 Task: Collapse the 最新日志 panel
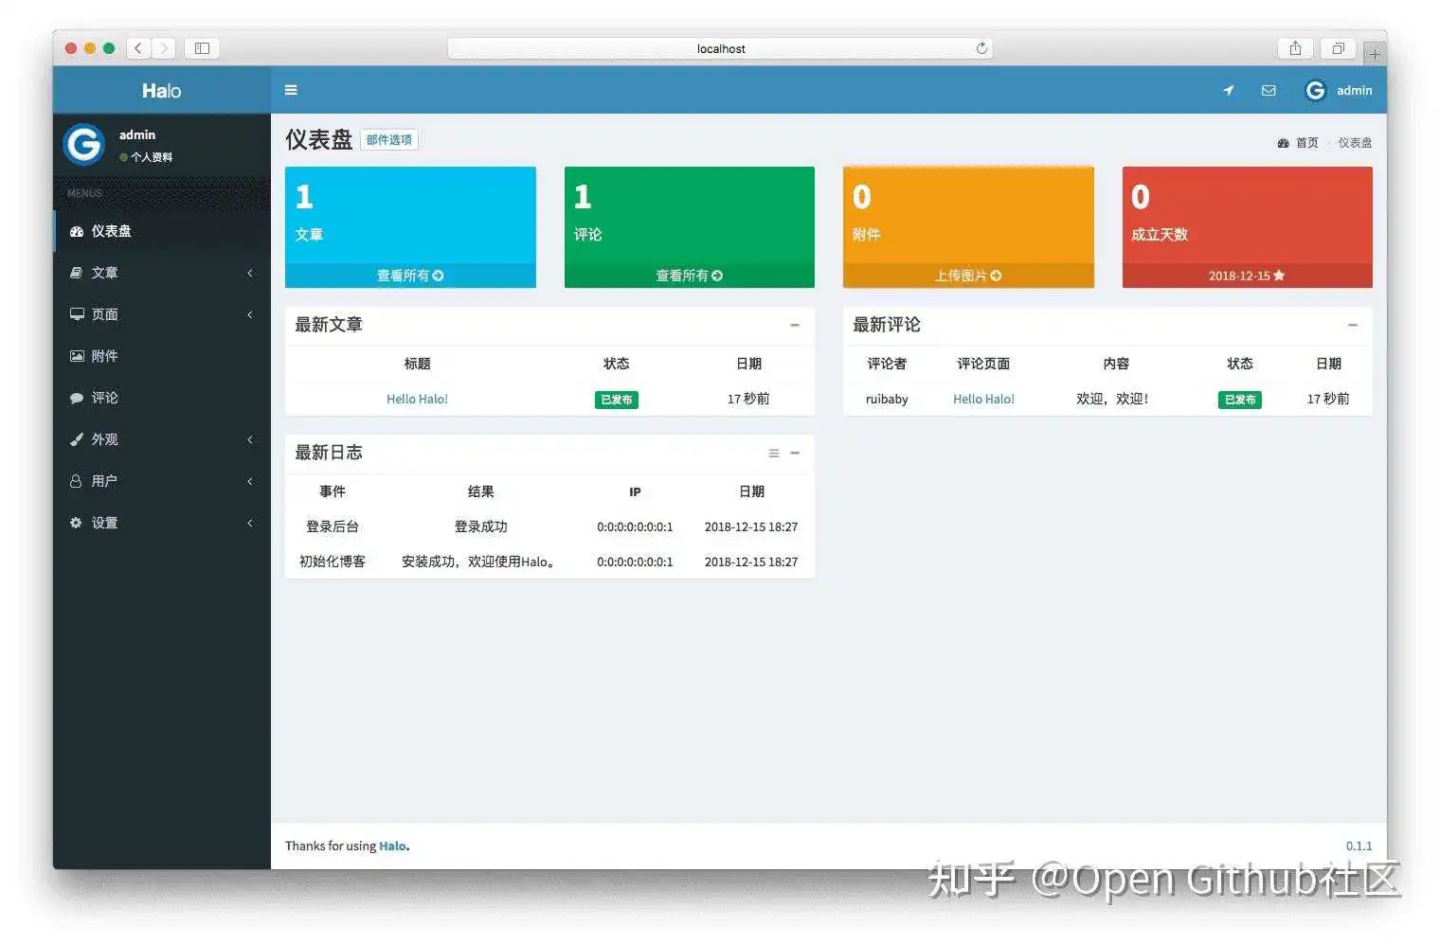795,454
